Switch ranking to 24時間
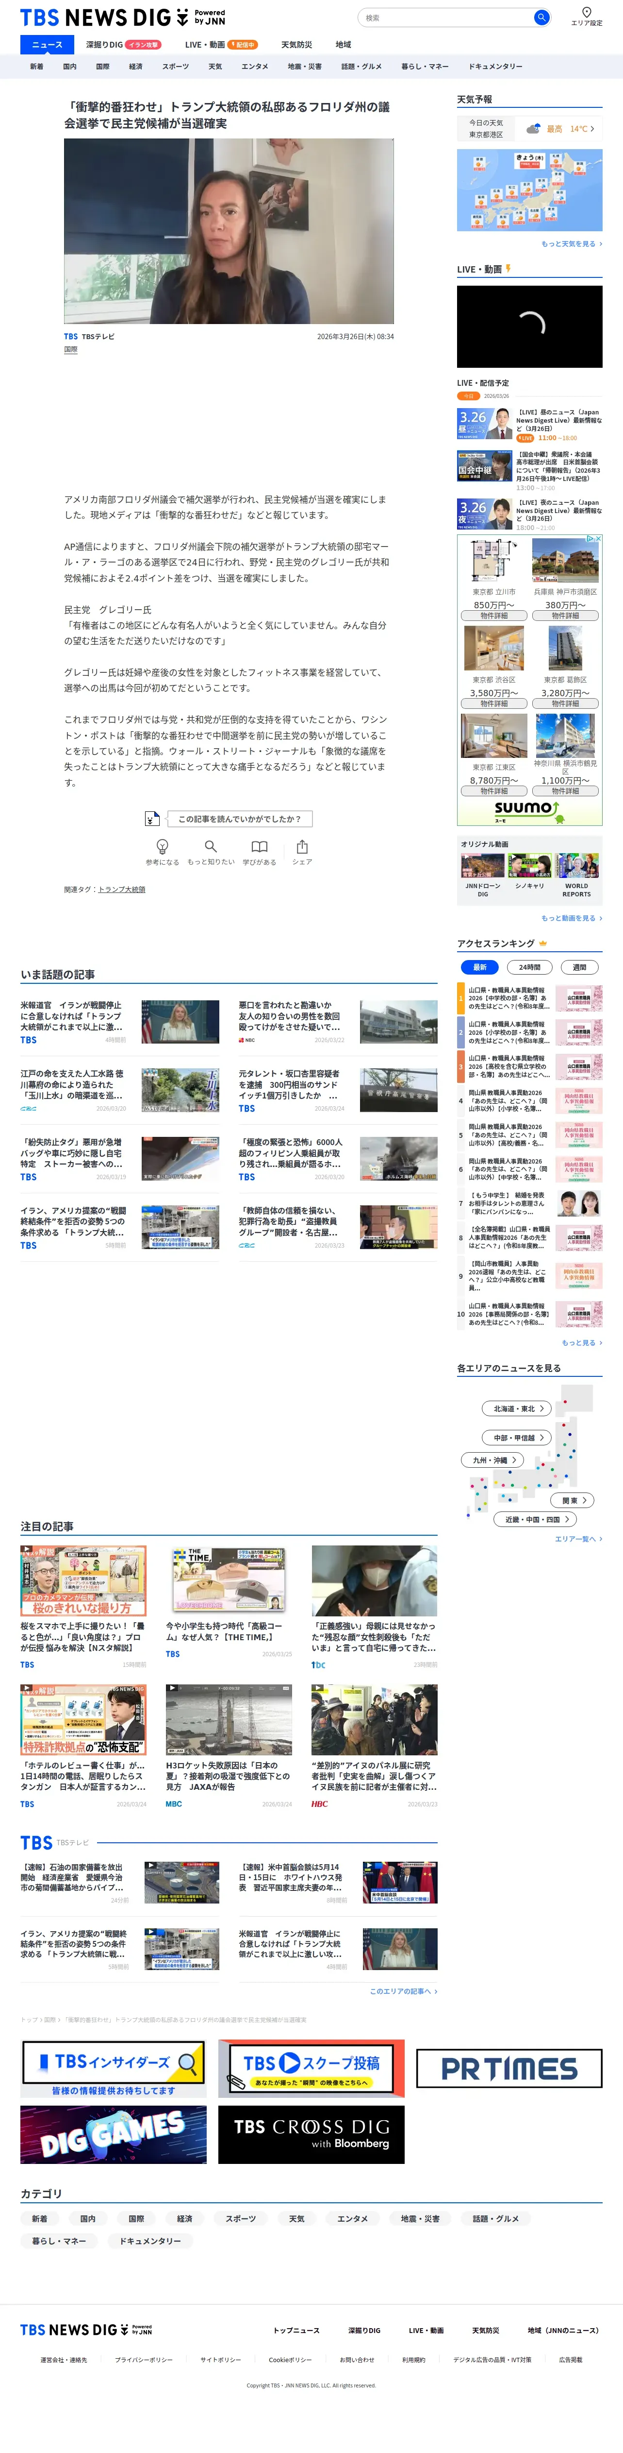The width and height of the screenshot is (623, 2453). point(530,967)
